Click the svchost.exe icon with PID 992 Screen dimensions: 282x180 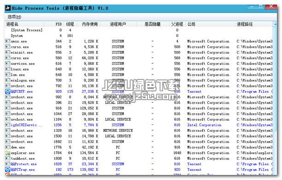point(8,97)
